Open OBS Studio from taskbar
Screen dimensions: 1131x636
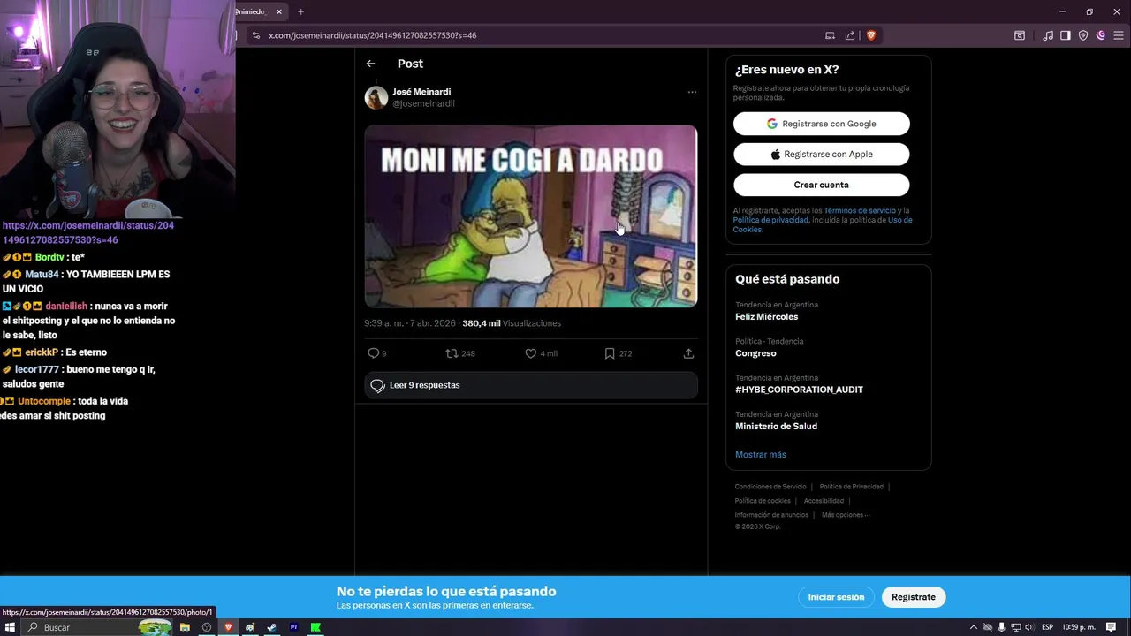coord(207,627)
